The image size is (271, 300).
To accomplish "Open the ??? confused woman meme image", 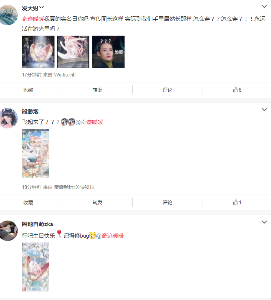I will pyautogui.click(x=108, y=52).
